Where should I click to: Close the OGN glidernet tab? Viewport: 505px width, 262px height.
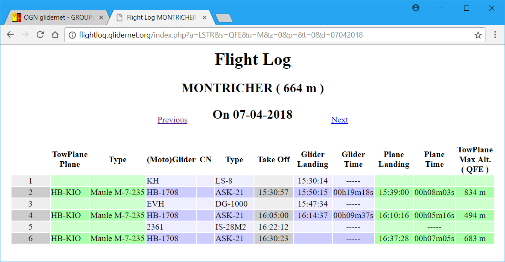(101, 17)
